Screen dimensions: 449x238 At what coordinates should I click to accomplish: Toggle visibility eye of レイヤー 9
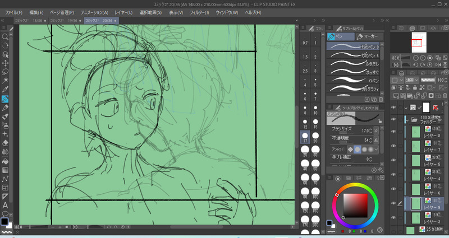(393, 203)
